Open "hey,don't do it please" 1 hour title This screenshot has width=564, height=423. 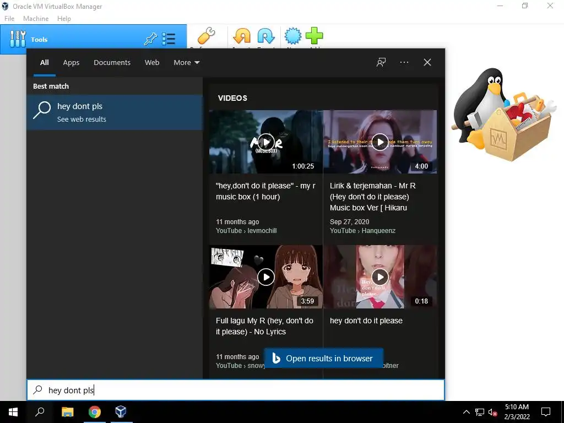(265, 191)
